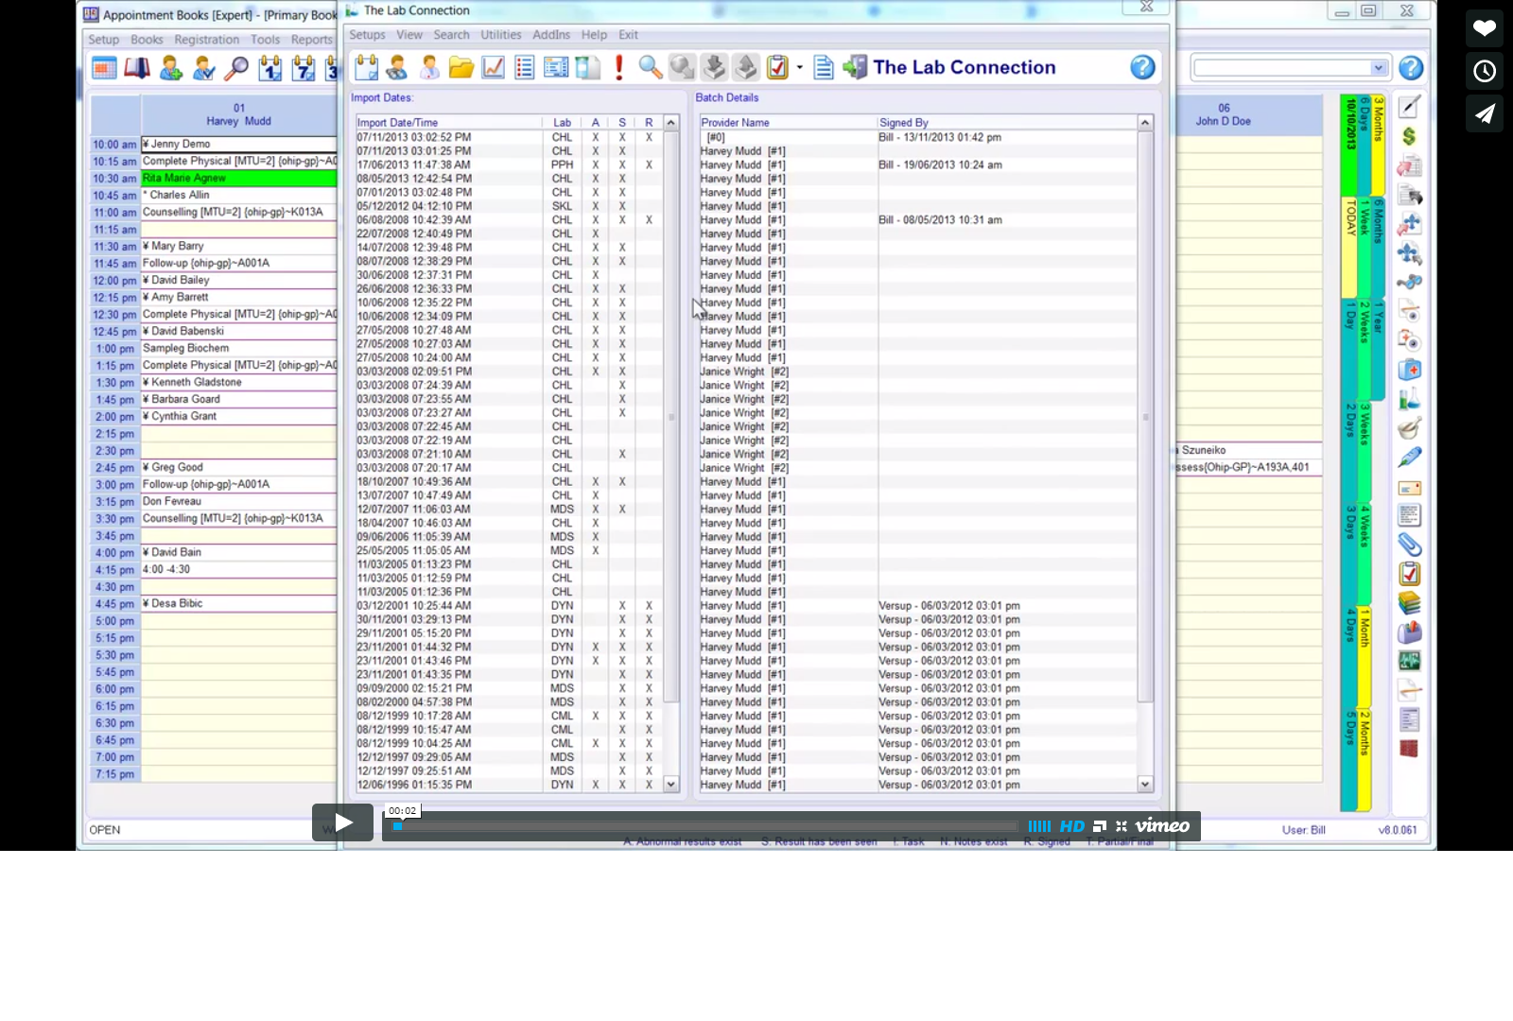Click Import Dates list scroll down arrow
The height and width of the screenshot is (1021, 1513).
[671, 785]
